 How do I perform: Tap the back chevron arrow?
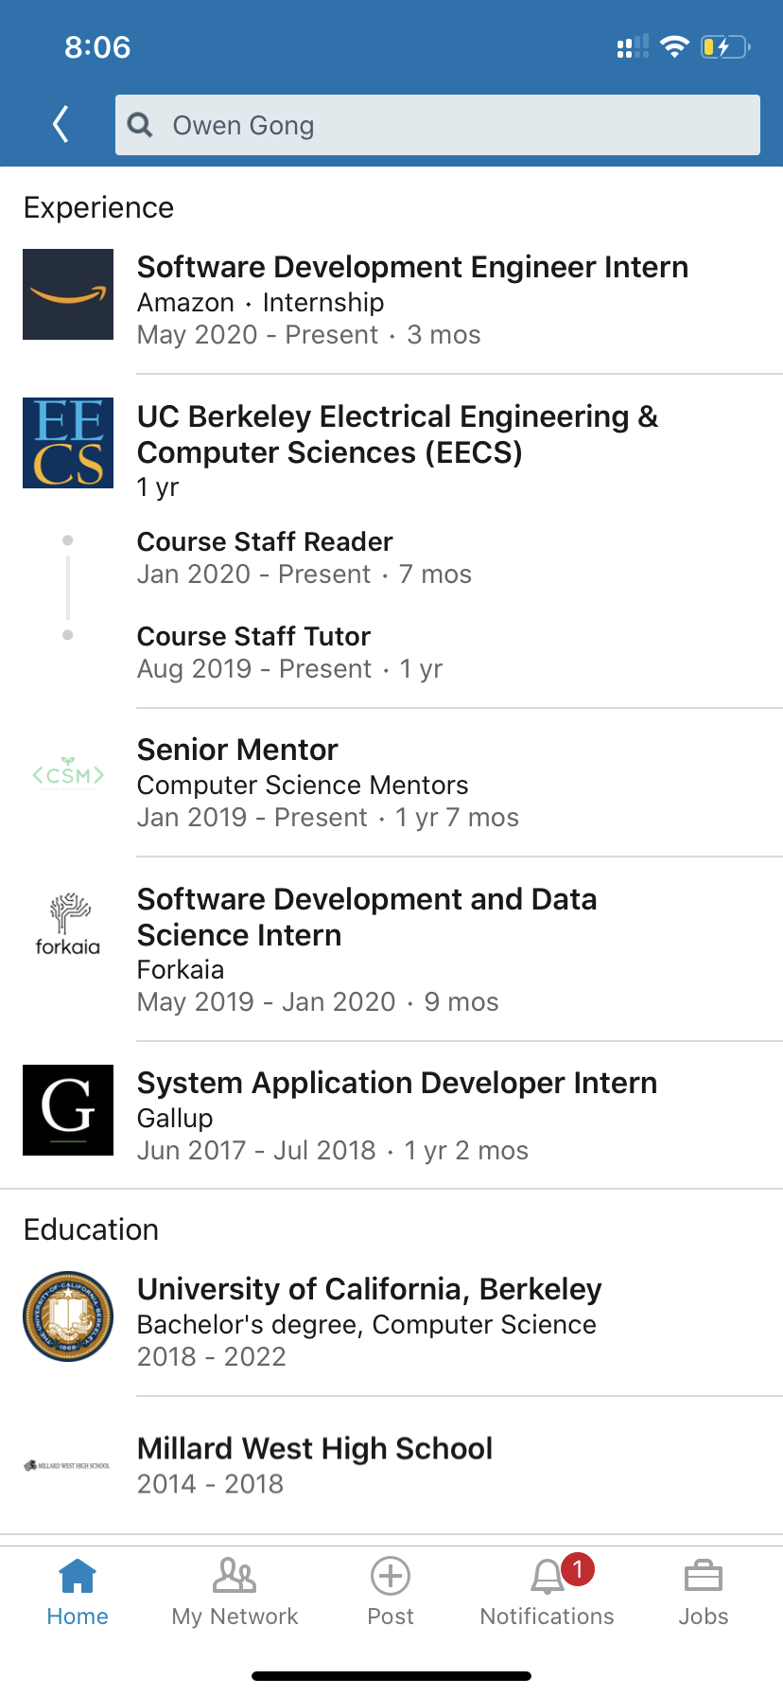(x=61, y=124)
